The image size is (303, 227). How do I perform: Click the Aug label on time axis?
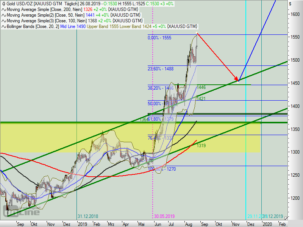[189, 224]
